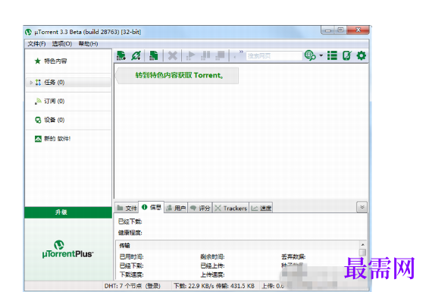Click the info pane scrollbar thumb
This screenshot has height=292, width=429.
(x=362, y=252)
